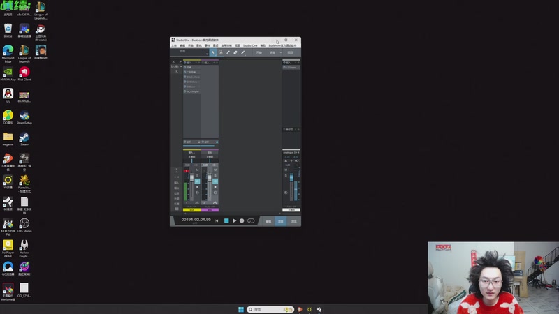
Task: Open the main channel insert slot
Action: tap(291, 67)
